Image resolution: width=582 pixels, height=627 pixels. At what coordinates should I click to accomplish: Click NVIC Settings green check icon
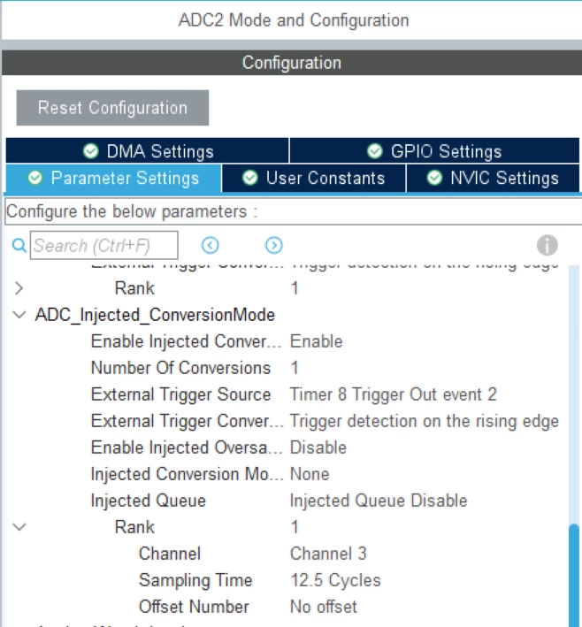(434, 178)
